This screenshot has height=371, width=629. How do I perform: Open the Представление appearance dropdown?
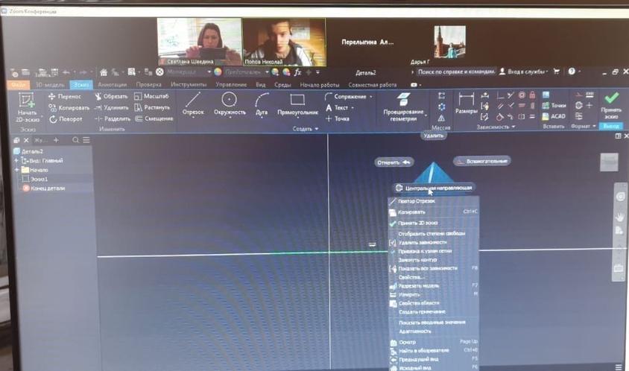pyautogui.click(x=247, y=72)
